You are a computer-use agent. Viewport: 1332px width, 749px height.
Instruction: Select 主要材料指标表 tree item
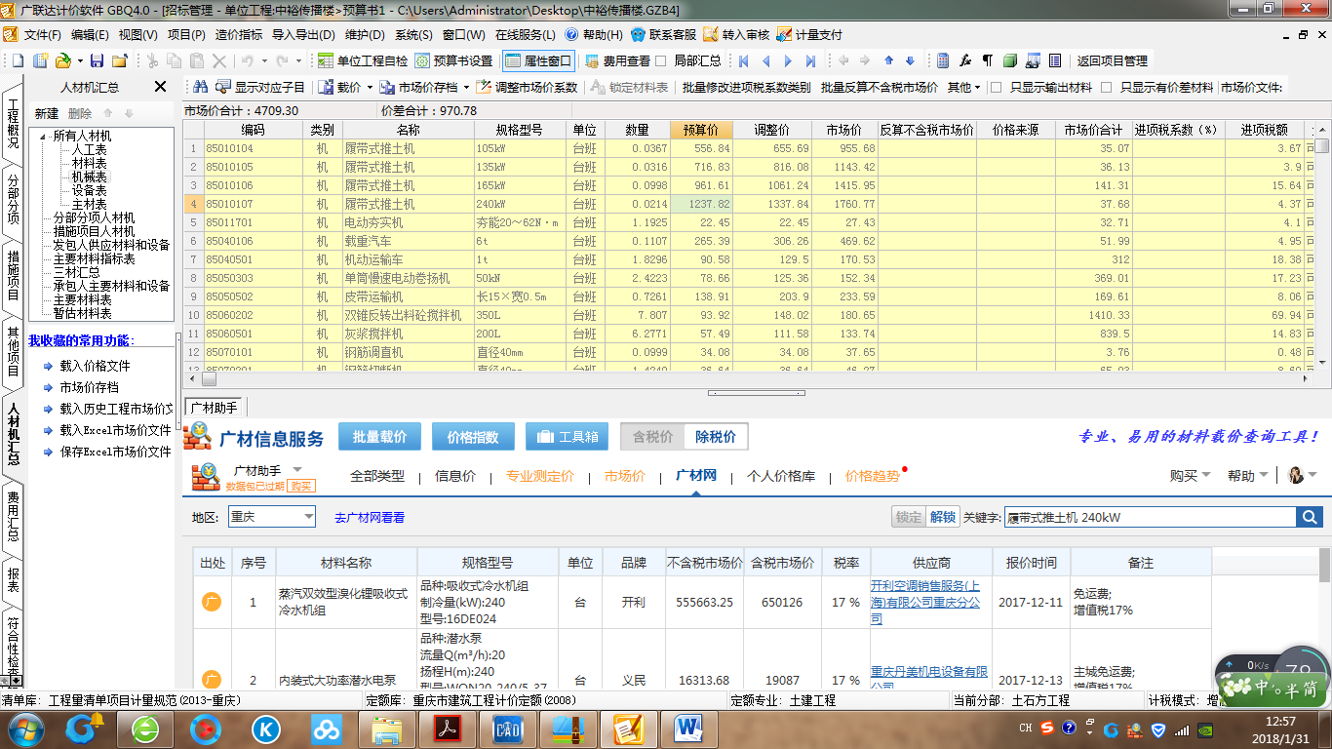pyautogui.click(x=94, y=258)
